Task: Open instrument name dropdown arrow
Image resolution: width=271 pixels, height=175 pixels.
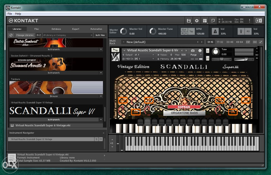Action: 124,50
